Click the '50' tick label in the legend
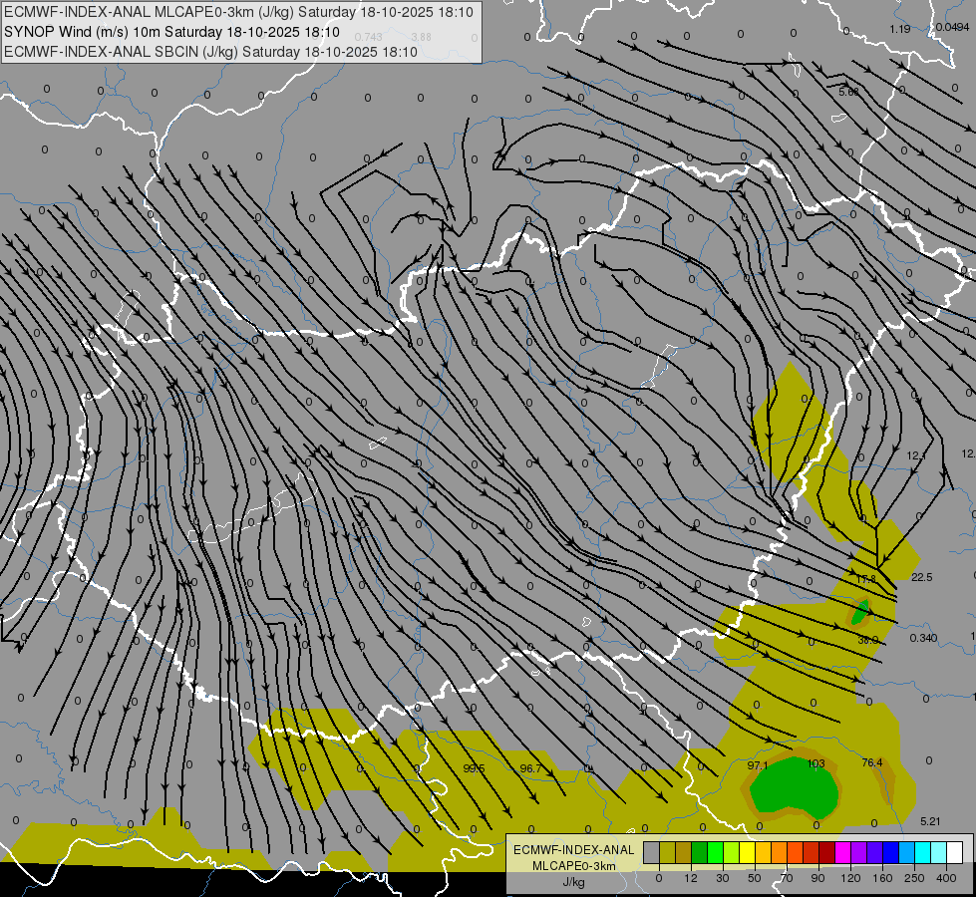 click(x=755, y=878)
